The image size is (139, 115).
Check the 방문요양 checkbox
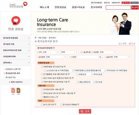click(x=78, y=74)
